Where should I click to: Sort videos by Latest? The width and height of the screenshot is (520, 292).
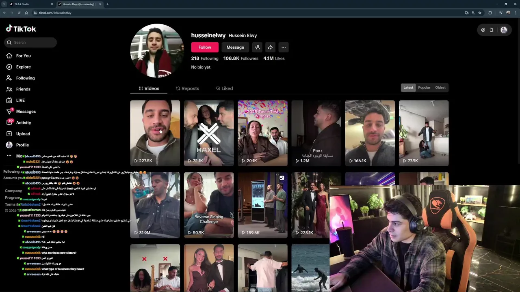point(408,88)
